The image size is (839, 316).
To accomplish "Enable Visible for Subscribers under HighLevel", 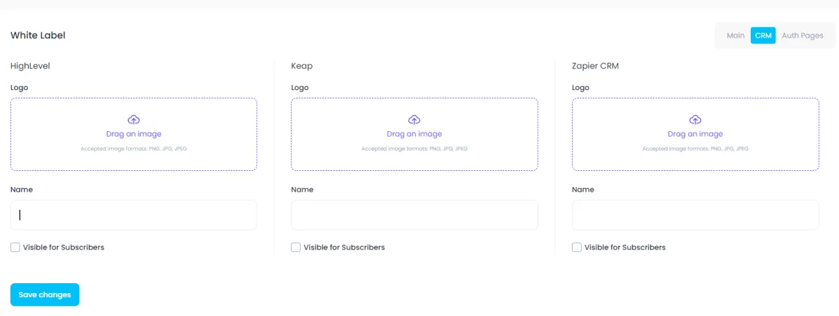I will (15, 248).
